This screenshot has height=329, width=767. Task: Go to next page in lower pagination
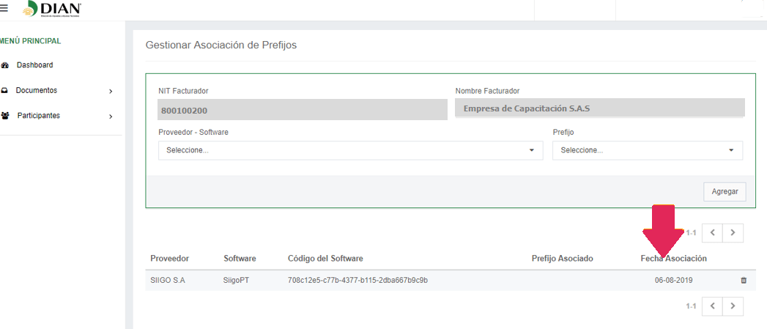(733, 306)
